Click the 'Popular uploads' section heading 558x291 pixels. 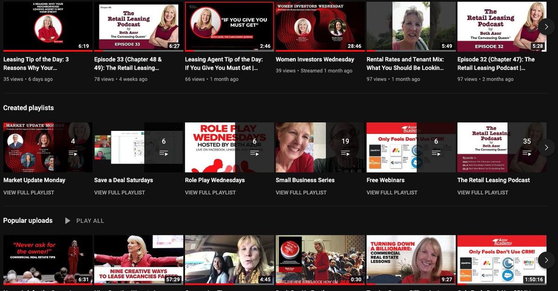[28, 220]
